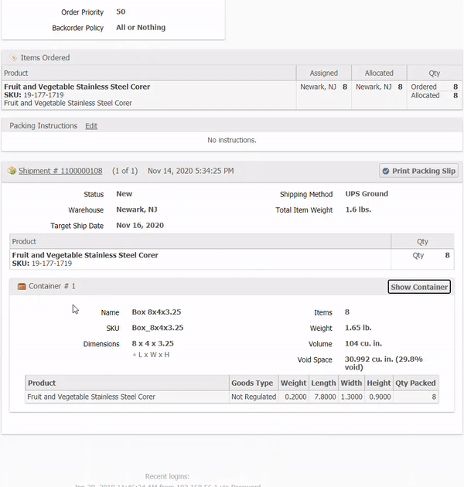The height and width of the screenshot is (487, 464).
Task: Click the '8 x 4 x 3.25' dimensions value
Action: coord(152,343)
